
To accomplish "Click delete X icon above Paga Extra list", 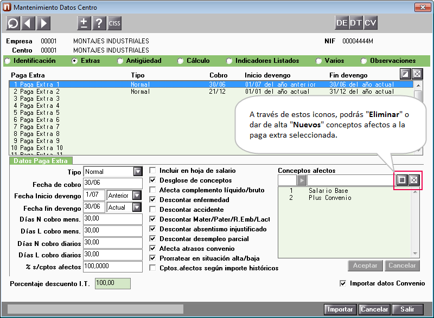I will click(x=417, y=74).
